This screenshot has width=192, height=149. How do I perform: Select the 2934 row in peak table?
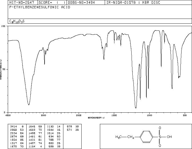pyautogui.click(x=17, y=133)
